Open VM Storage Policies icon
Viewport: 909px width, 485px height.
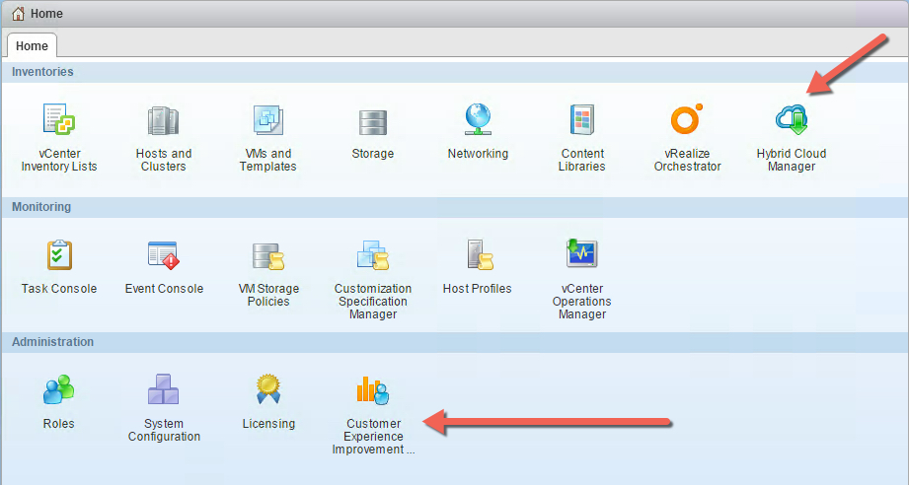pyautogui.click(x=267, y=256)
